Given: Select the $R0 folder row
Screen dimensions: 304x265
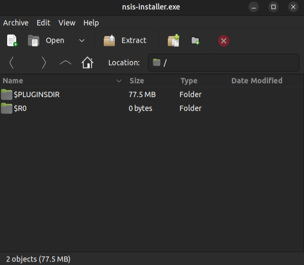Looking at the screenshot, I should point(152,108).
